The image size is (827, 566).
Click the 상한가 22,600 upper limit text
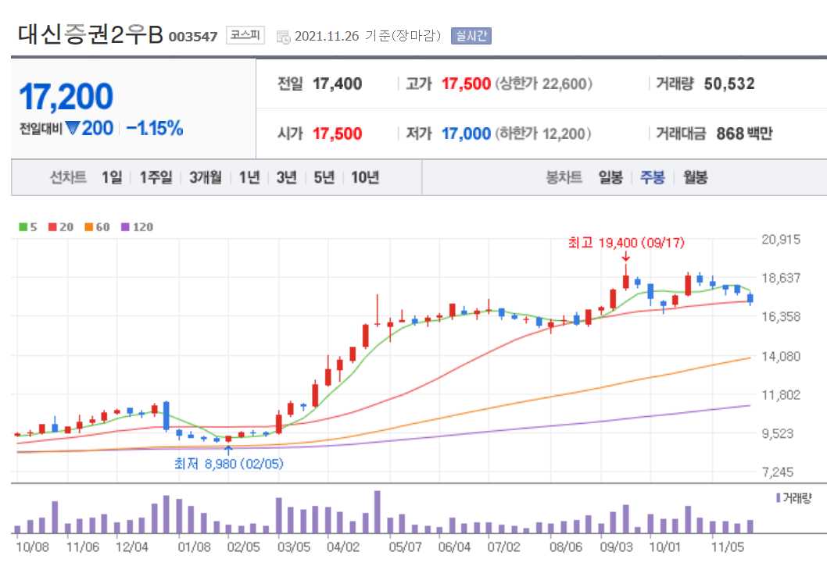click(x=543, y=84)
